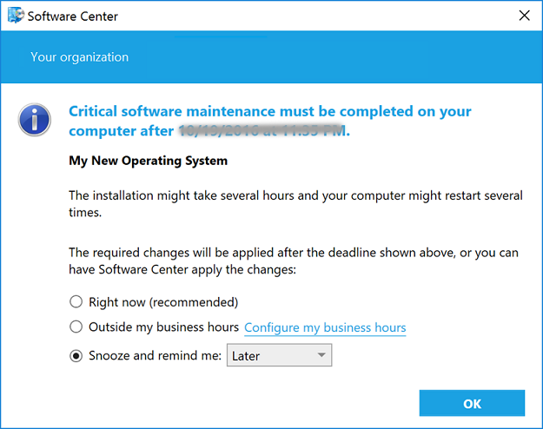Select the Snooze and remind me radio button

(76, 355)
